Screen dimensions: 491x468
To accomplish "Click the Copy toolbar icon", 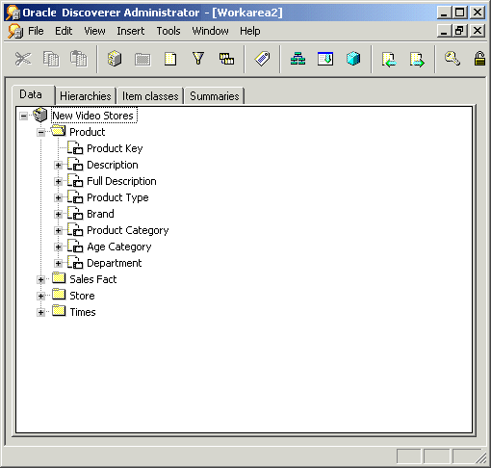I will 51,59.
